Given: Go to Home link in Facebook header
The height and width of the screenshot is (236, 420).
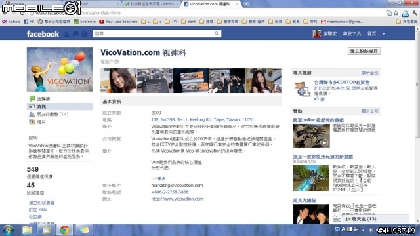Looking at the screenshot, I should point(371,34).
